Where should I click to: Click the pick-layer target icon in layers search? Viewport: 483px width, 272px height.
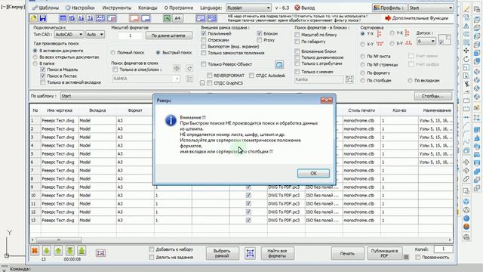pos(177,69)
